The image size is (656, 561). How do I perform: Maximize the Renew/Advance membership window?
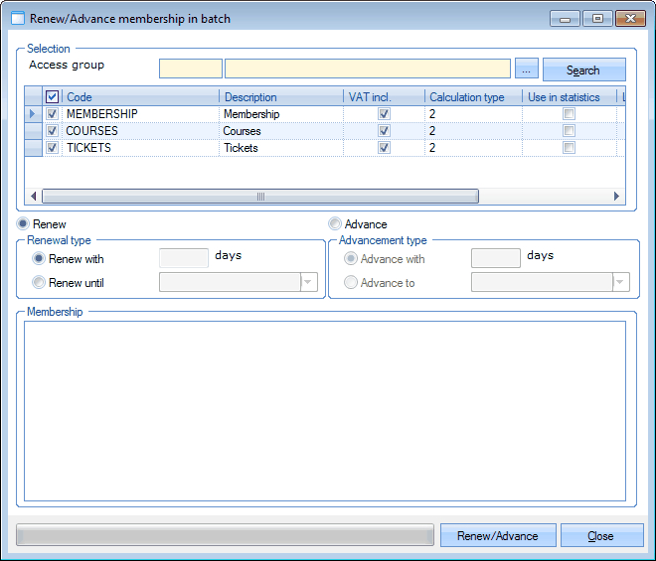pyautogui.click(x=597, y=18)
